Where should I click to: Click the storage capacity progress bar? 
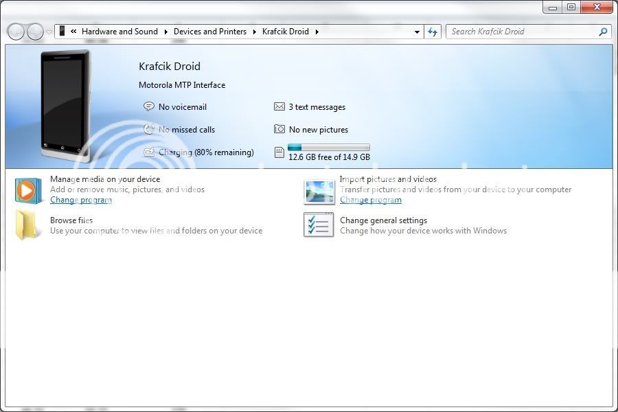pyautogui.click(x=329, y=148)
